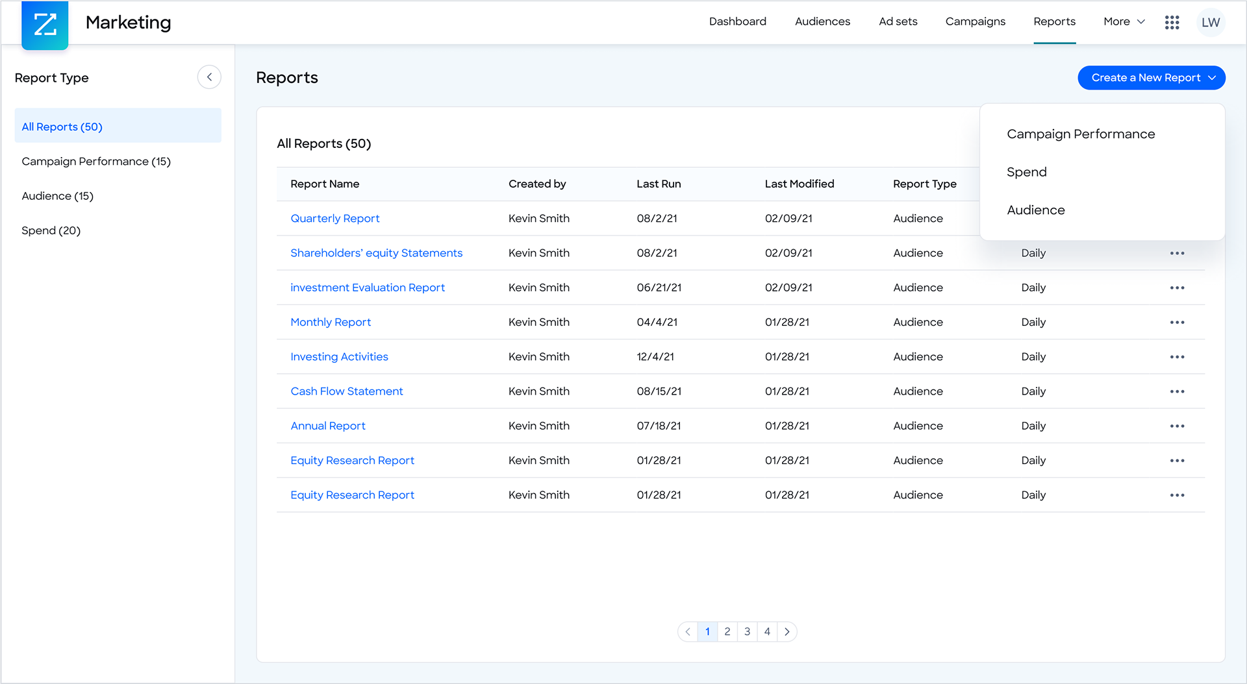
Task: Go to page 2
Action: tap(727, 631)
